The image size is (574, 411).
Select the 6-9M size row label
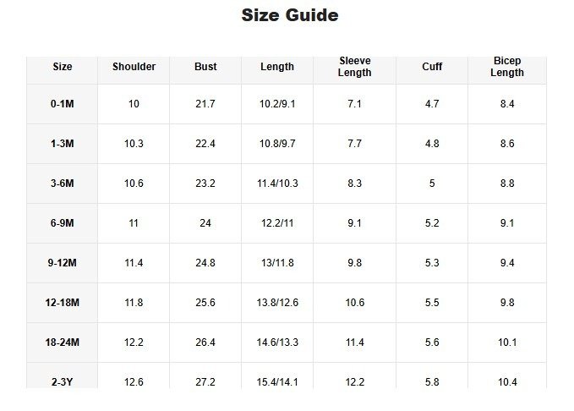tap(63, 223)
